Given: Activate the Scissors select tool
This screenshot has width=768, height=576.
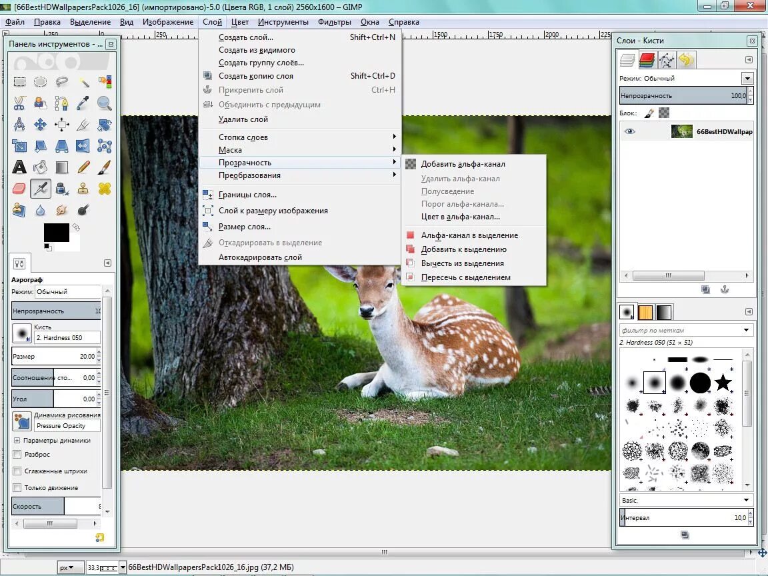Looking at the screenshot, I should 19,103.
